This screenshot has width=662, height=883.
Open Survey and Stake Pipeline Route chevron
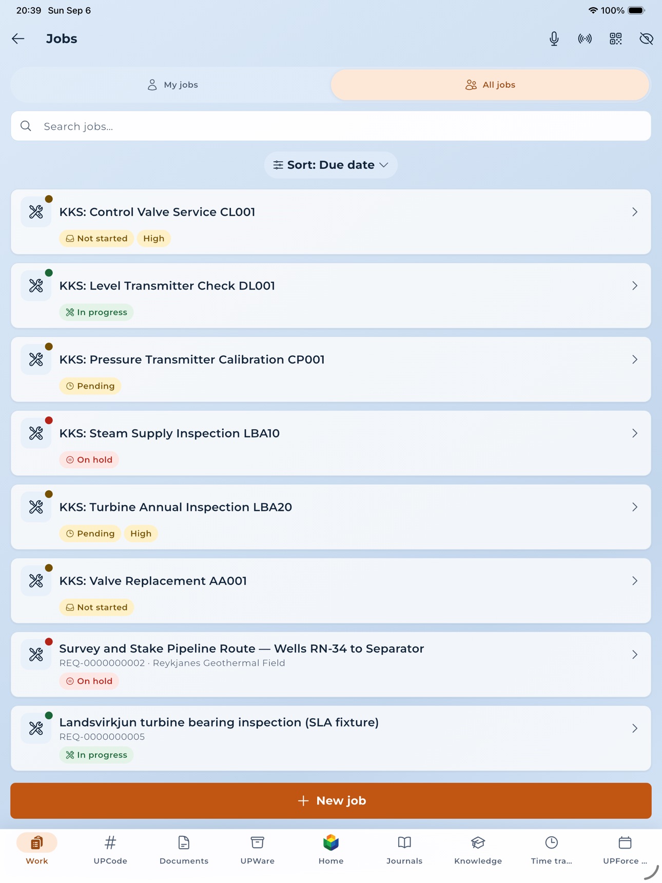tap(635, 655)
